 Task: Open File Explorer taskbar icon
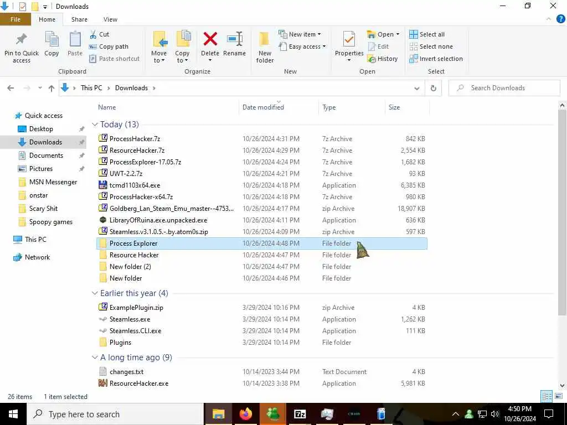[218, 414]
